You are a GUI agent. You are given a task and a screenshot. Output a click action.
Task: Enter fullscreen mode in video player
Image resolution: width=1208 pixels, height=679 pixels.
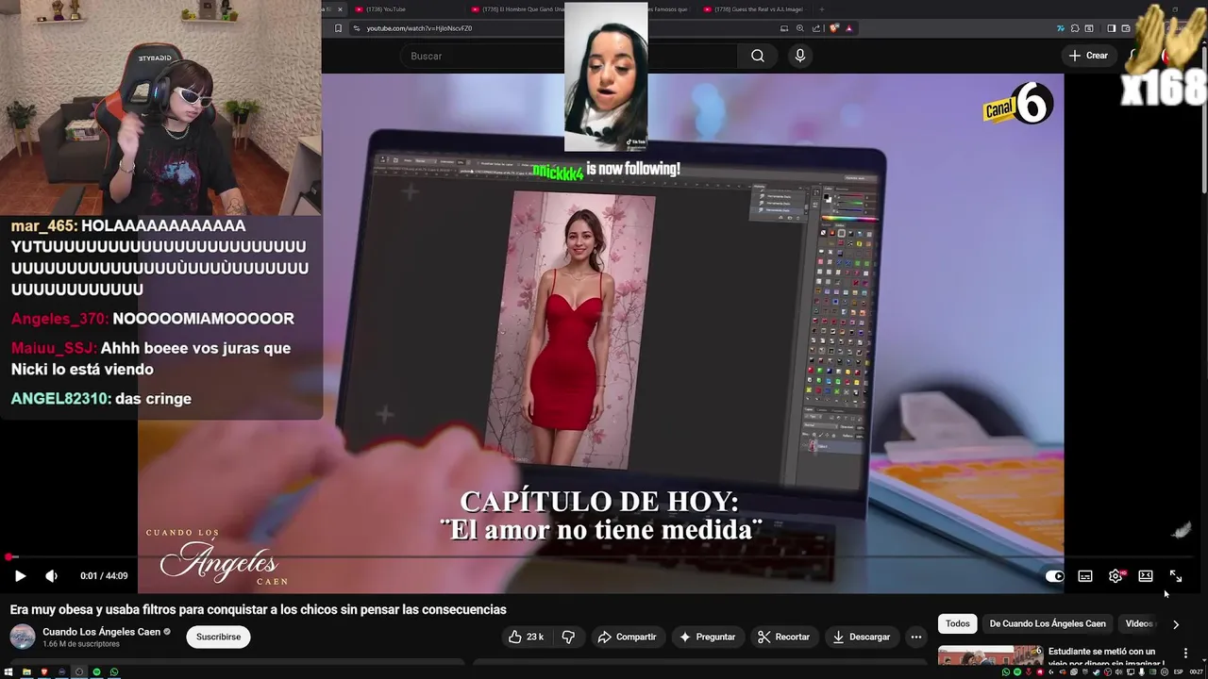(1176, 576)
